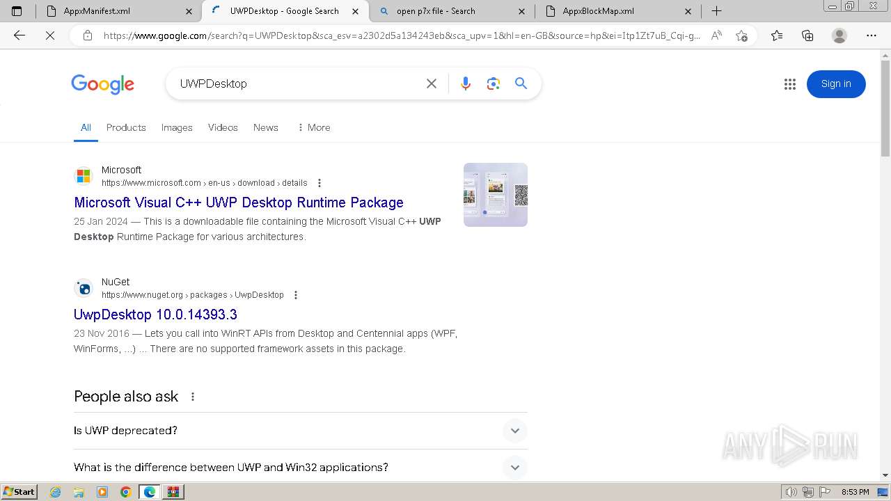Screen dimensions: 891x501
Task: Click into the UWPDesktop search field
Action: pos(297,83)
